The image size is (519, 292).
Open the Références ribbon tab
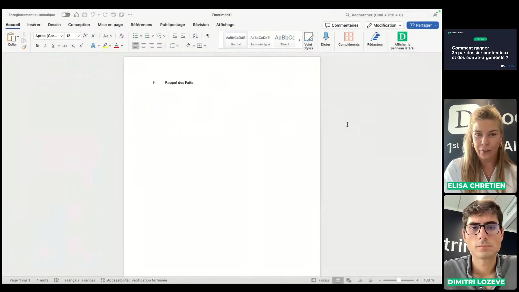(141, 25)
